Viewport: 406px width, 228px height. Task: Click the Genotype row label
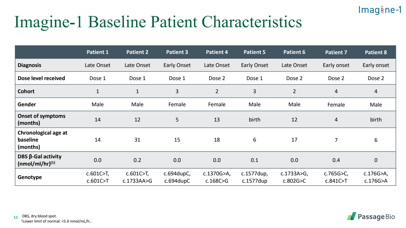30,177
